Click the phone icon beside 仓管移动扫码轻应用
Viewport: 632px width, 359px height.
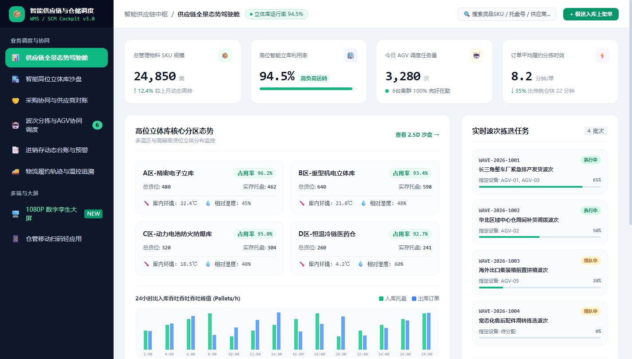[x=16, y=239]
